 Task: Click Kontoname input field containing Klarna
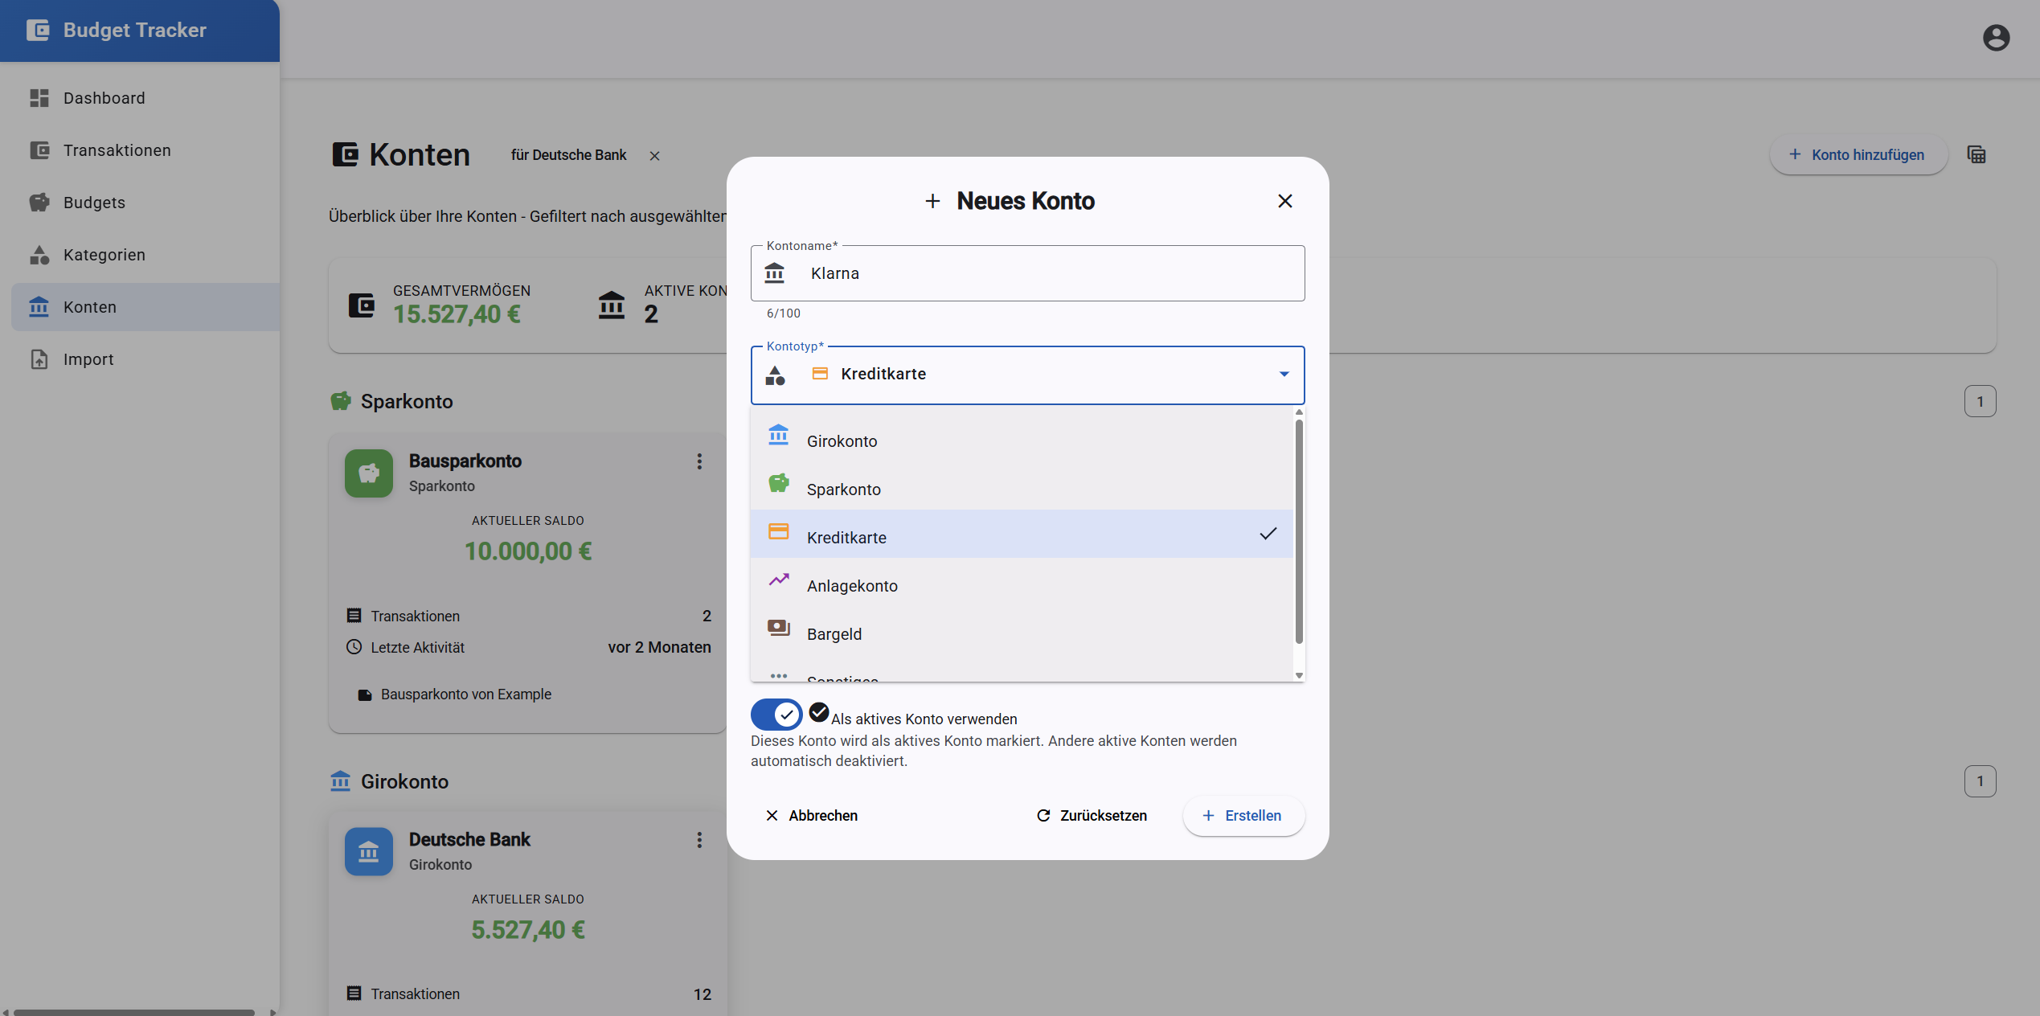[1027, 273]
